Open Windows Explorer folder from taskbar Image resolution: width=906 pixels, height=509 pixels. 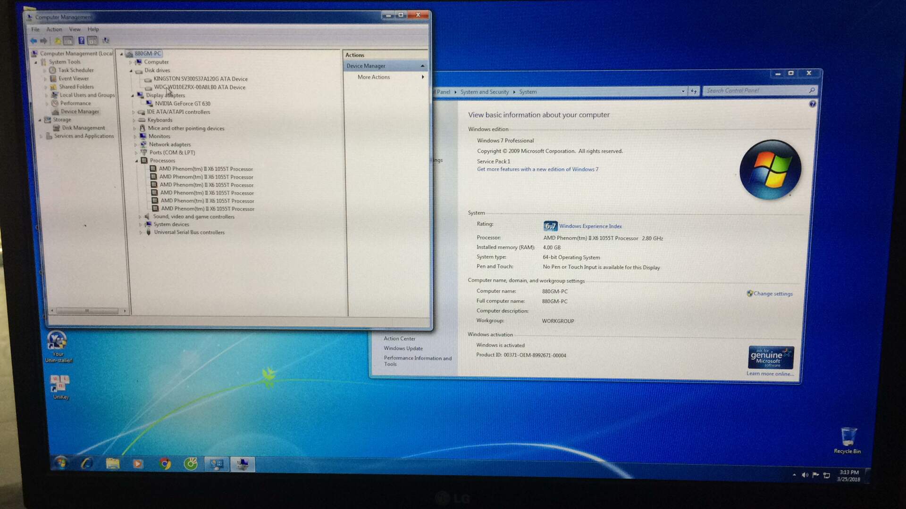[113, 464]
